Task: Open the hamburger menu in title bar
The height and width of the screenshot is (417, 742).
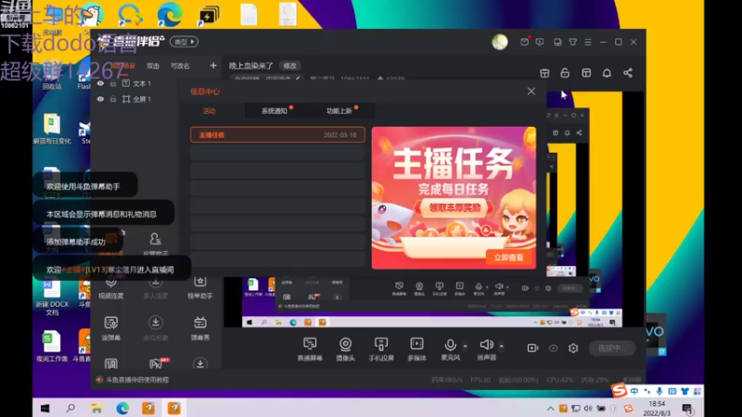Action: pyautogui.click(x=588, y=42)
